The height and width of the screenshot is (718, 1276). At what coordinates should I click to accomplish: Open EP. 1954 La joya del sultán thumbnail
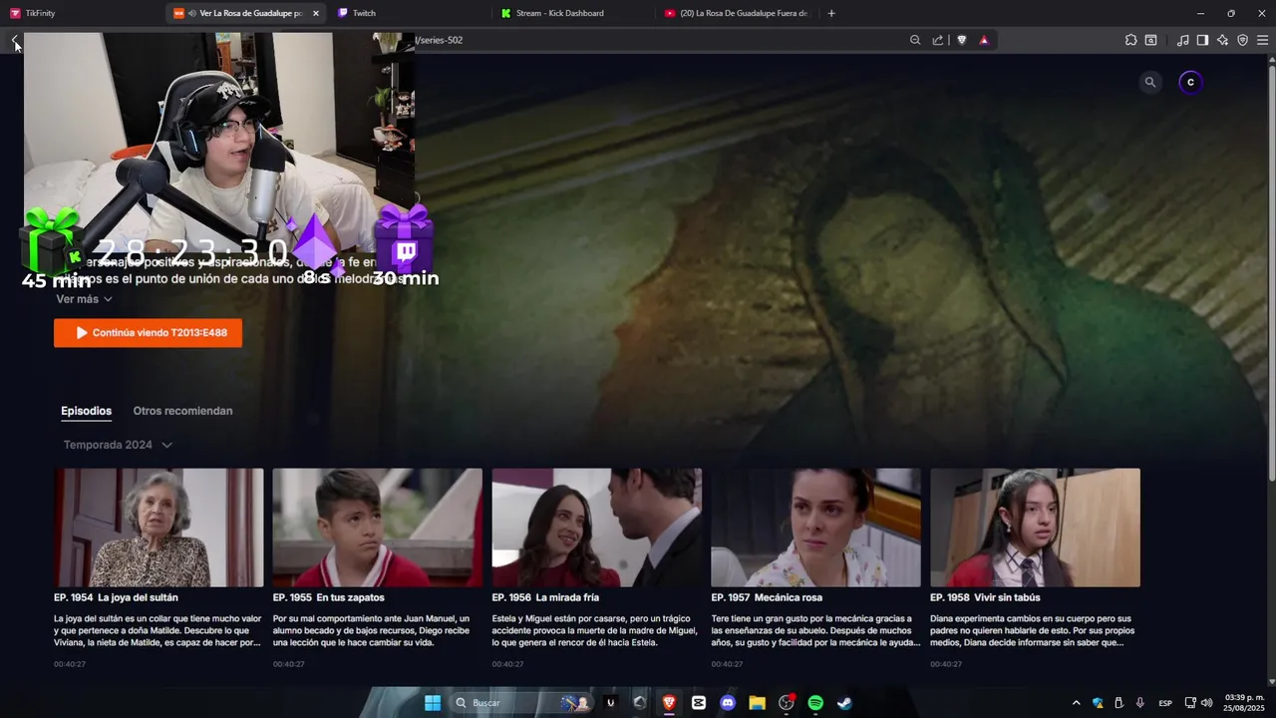click(x=159, y=528)
